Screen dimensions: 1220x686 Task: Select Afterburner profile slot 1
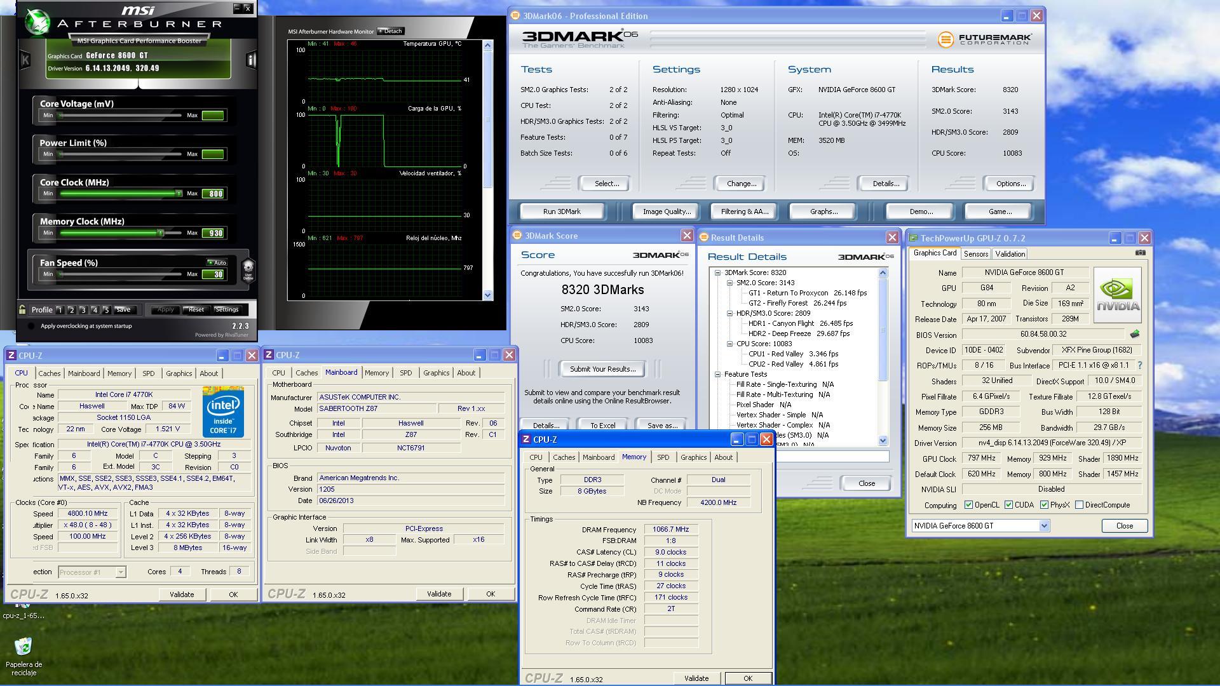coord(60,310)
